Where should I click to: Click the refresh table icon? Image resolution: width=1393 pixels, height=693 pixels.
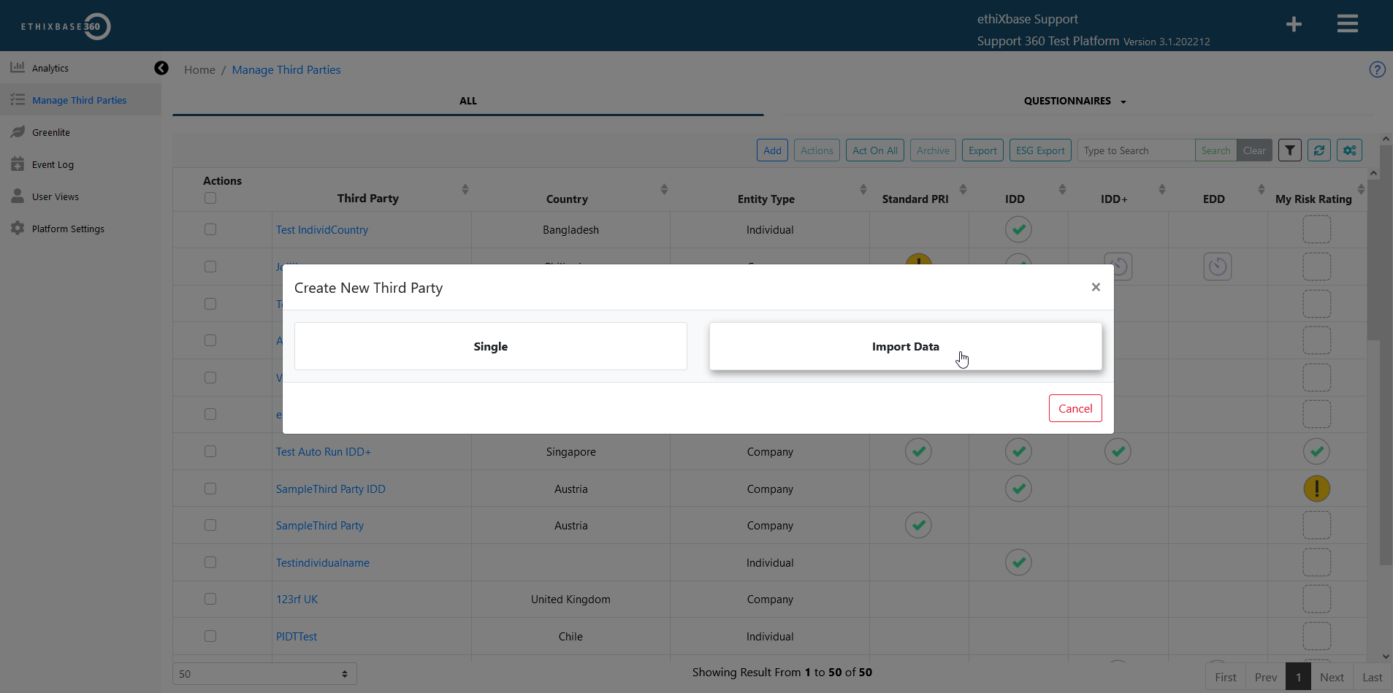[1319, 150]
